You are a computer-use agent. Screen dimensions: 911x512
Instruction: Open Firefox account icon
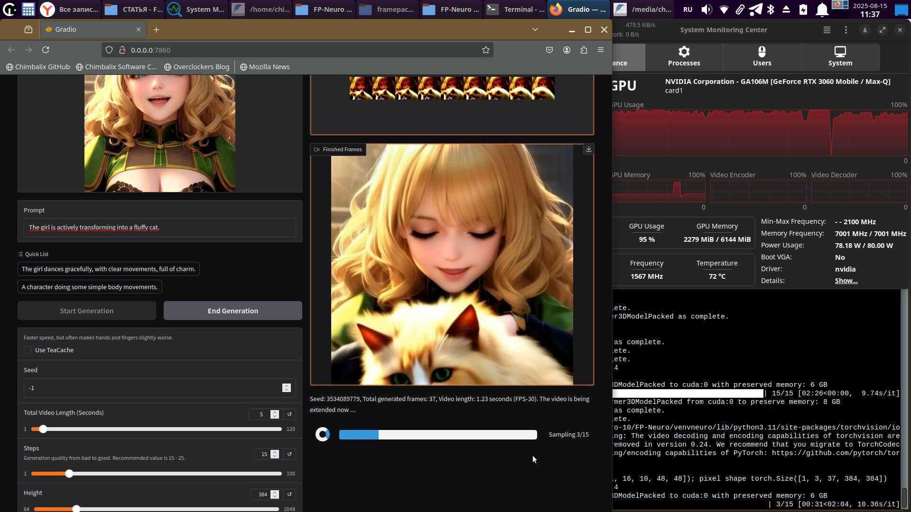[567, 50]
